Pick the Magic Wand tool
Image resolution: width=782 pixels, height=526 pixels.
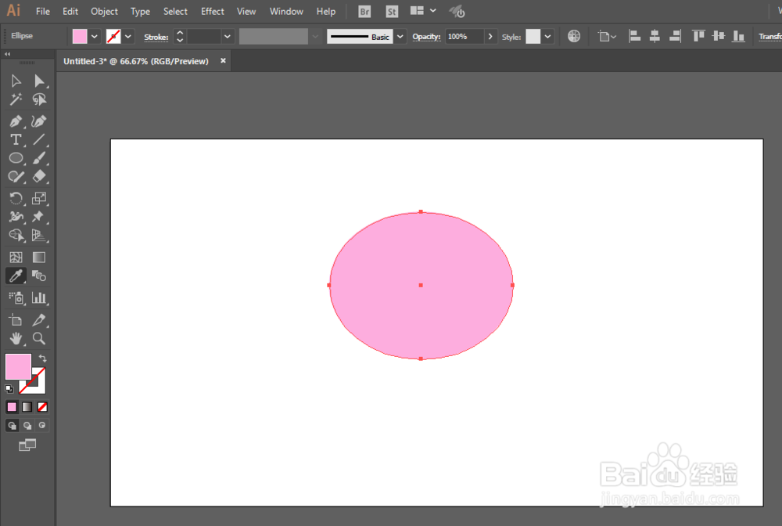[x=16, y=99]
